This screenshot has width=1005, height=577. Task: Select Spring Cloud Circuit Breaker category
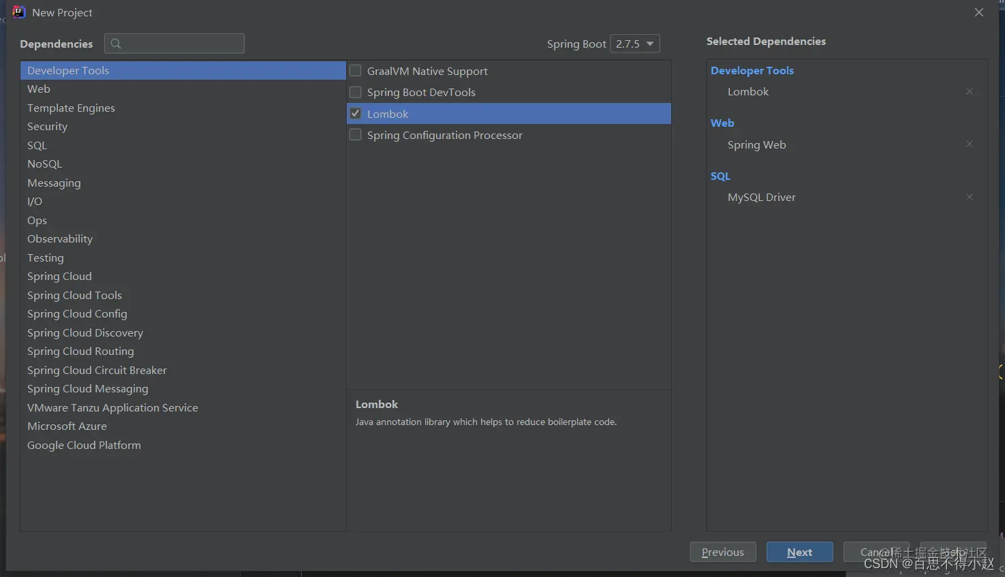[x=183, y=370]
